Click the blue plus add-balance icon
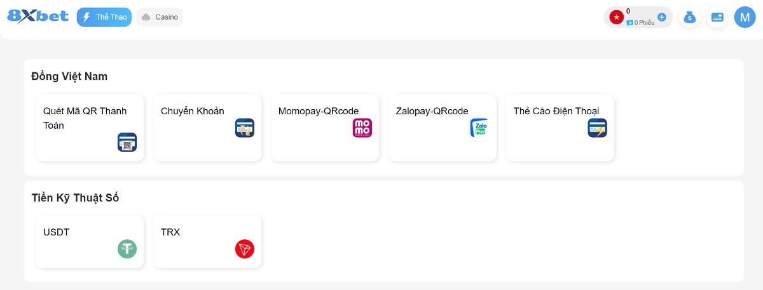Viewport: 763px width, 290px height. coord(662,17)
